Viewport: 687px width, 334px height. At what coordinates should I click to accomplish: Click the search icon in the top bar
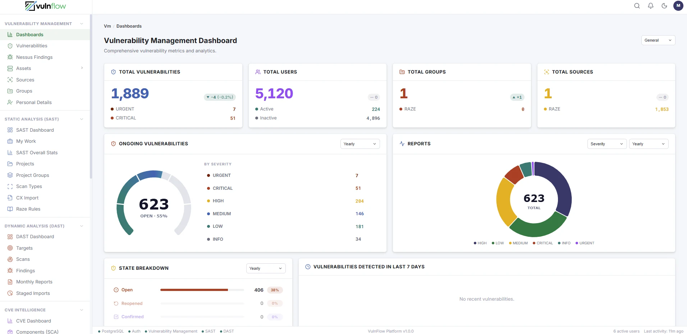(x=637, y=6)
